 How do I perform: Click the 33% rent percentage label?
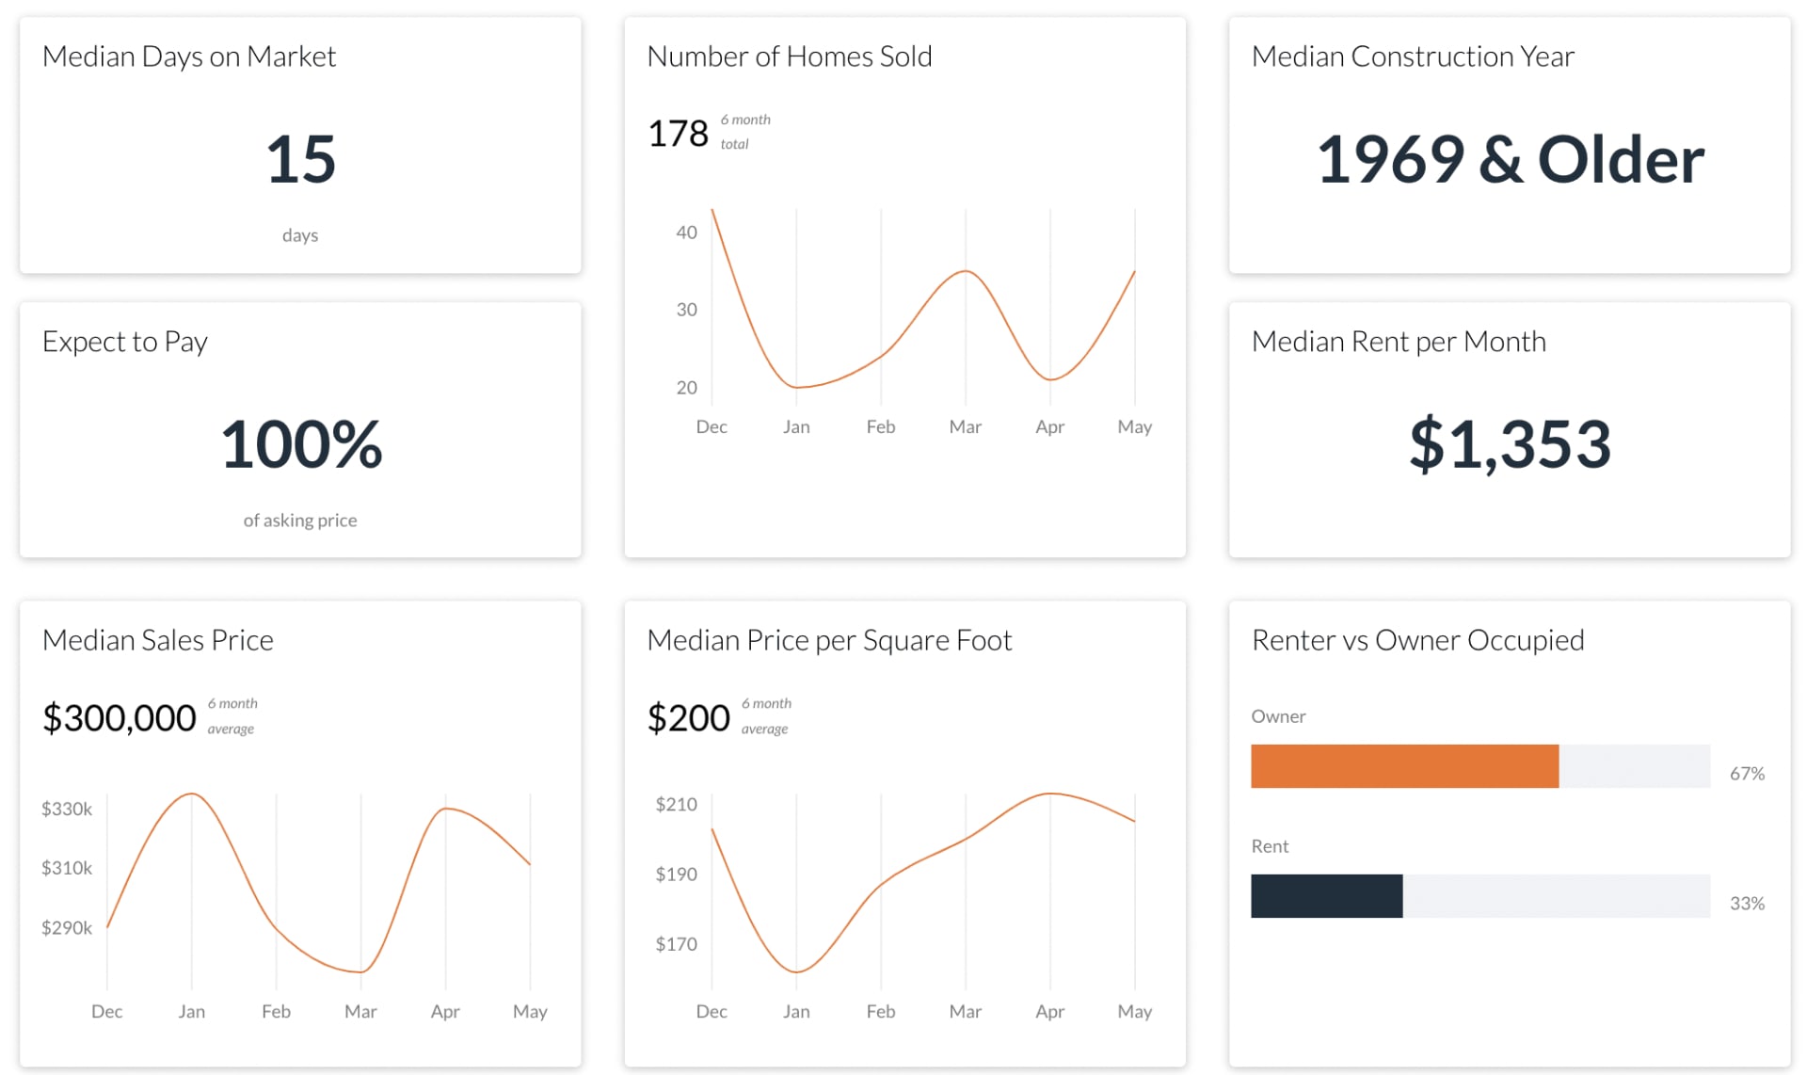click(1746, 904)
